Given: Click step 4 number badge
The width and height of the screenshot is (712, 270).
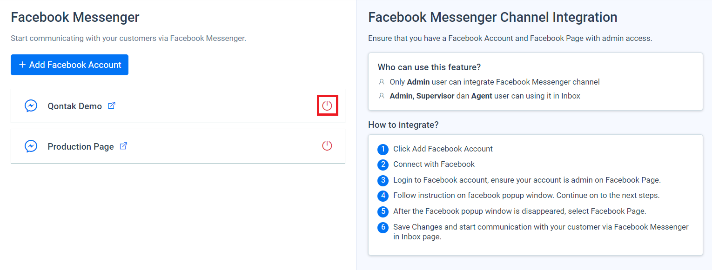Looking at the screenshot, I should pyautogui.click(x=383, y=196).
